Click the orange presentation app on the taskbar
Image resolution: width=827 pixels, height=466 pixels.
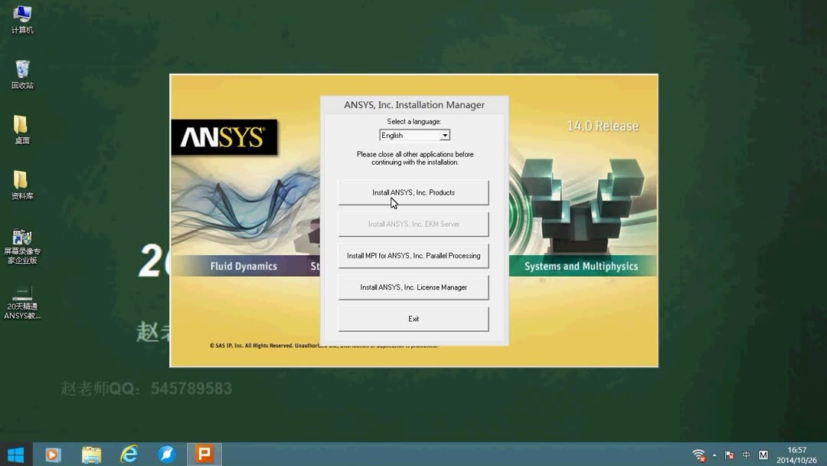pyautogui.click(x=204, y=454)
